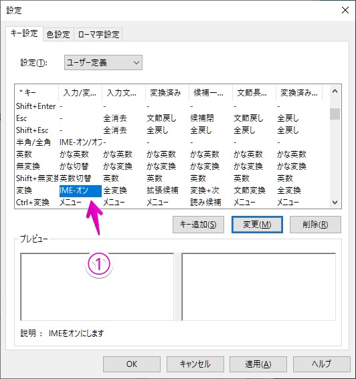
Task: Apply changes with 適用(A) button
Action: pos(258,364)
